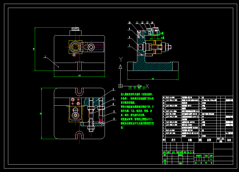
Task: Select balloon number 11 on section view
Action: (137, 23)
